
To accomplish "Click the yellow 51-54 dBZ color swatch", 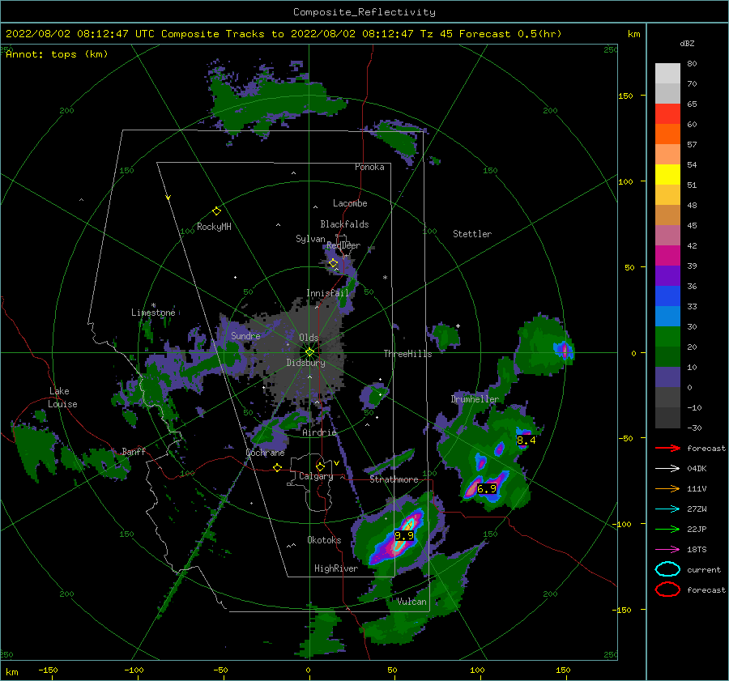I will tap(667, 175).
